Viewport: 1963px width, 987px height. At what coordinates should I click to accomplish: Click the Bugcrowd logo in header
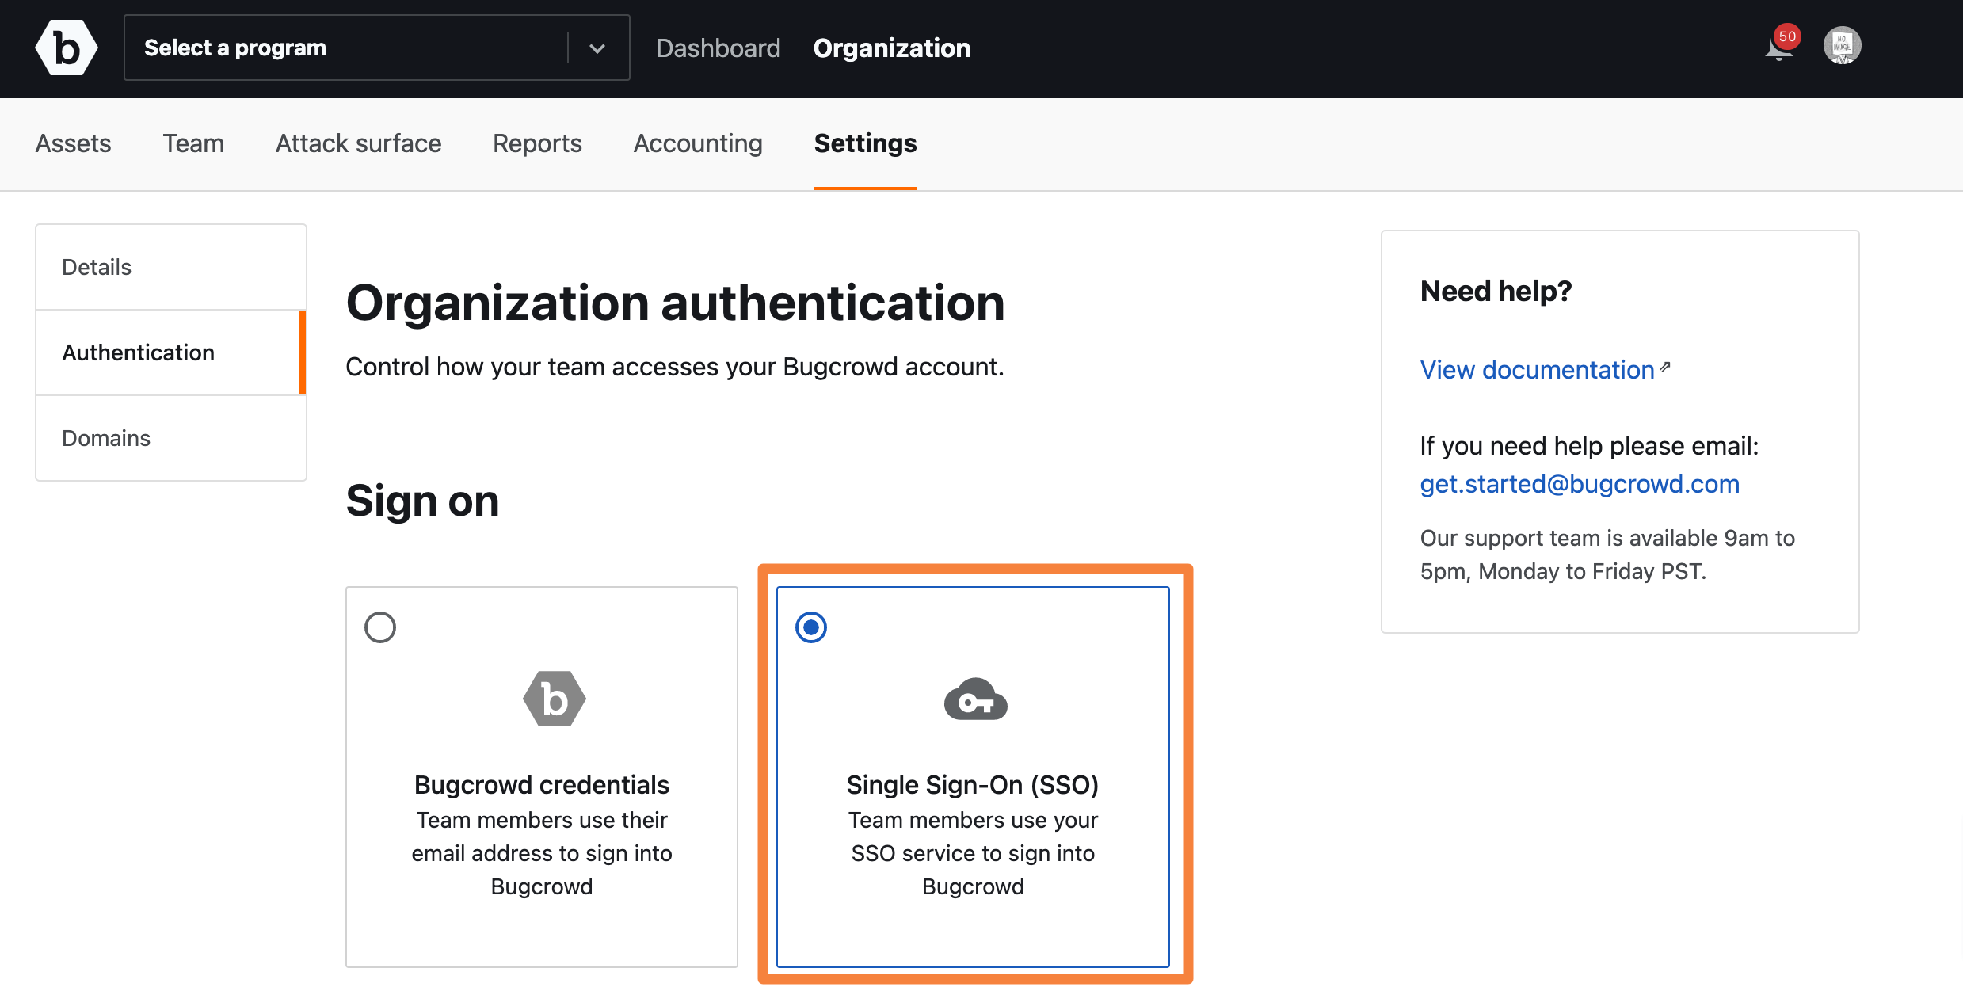(67, 48)
